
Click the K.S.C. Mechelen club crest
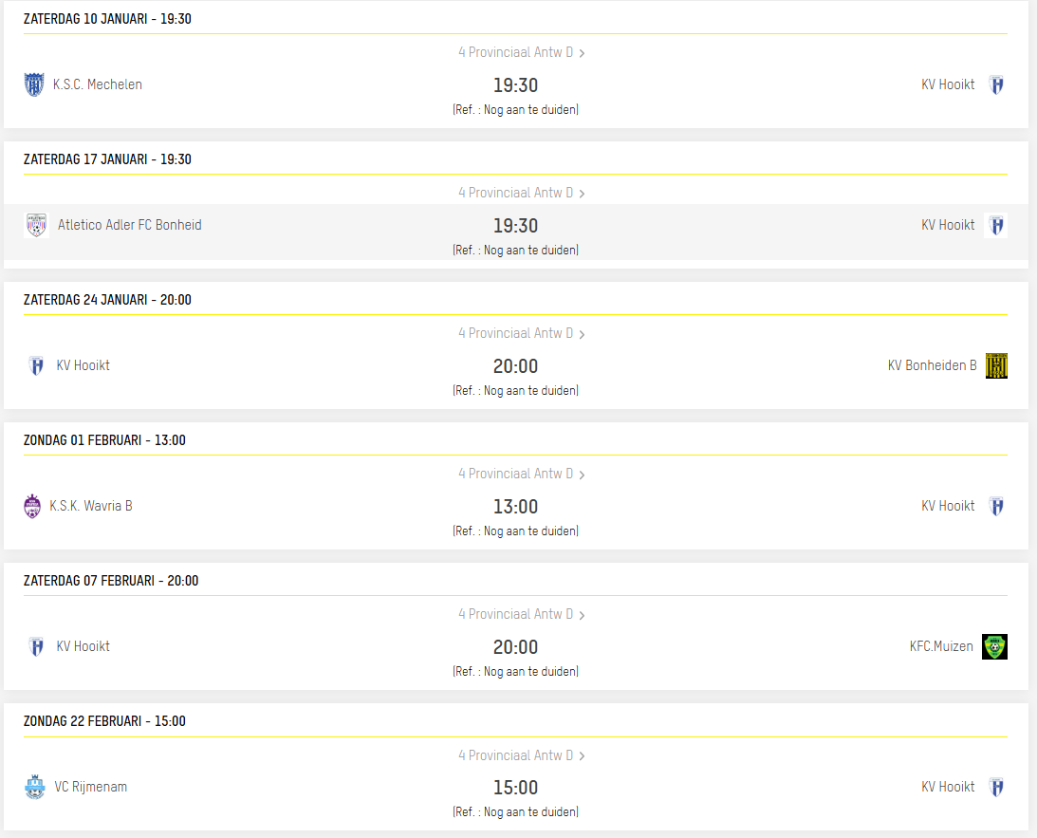point(34,84)
